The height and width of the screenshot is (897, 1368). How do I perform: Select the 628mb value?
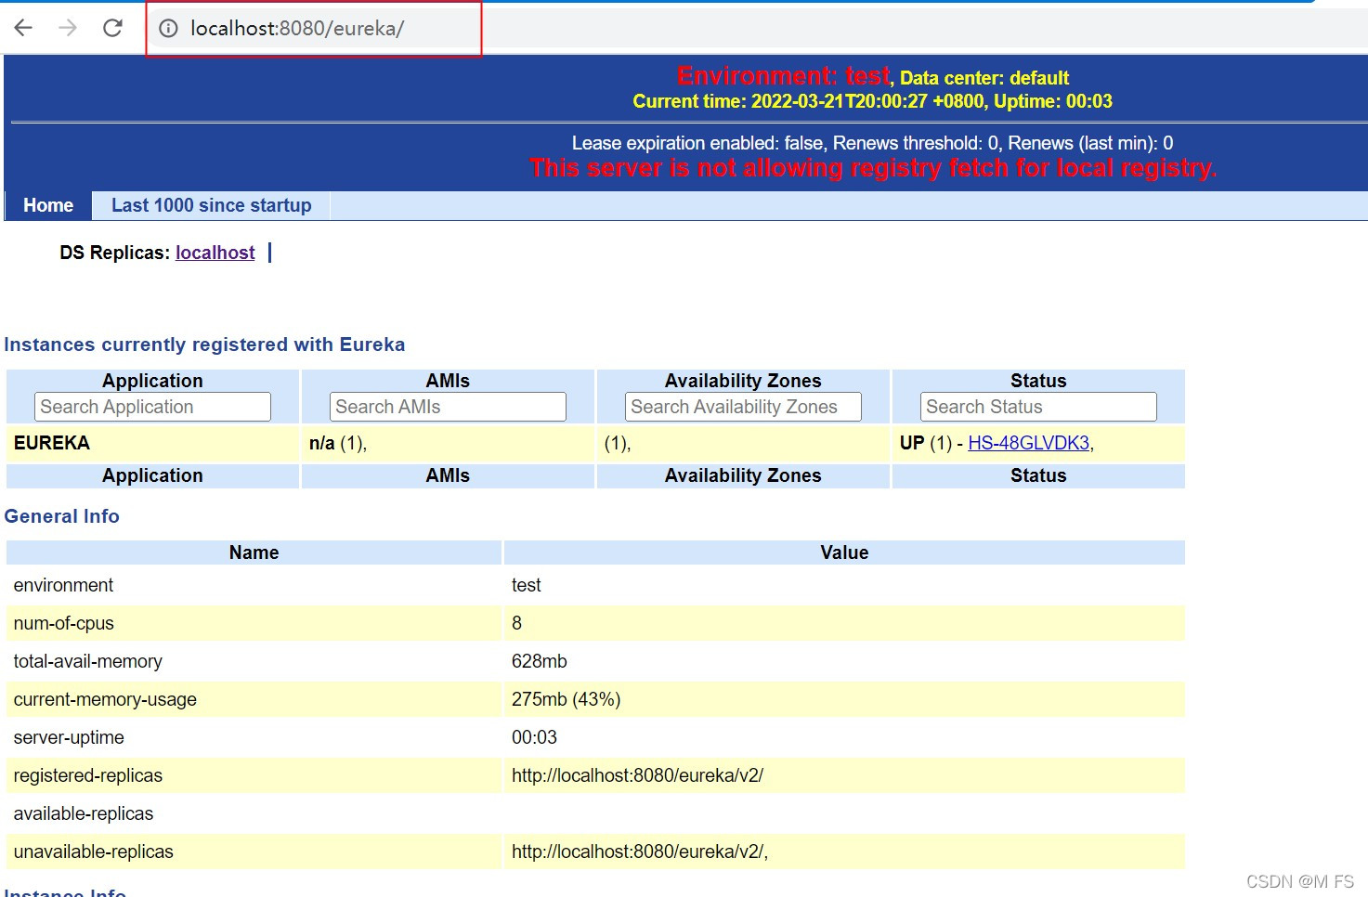(x=539, y=661)
